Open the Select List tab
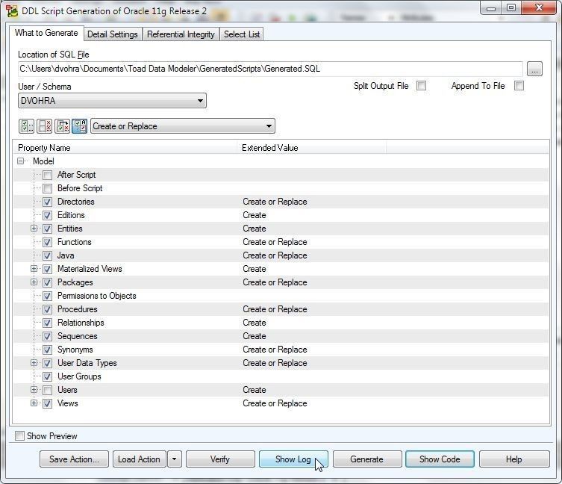 pos(242,34)
